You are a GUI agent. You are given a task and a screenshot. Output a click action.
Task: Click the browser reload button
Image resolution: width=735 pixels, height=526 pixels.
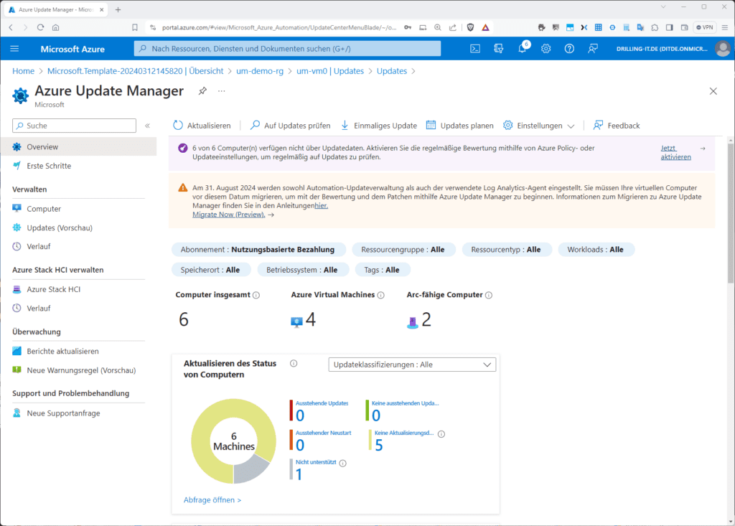click(40, 27)
